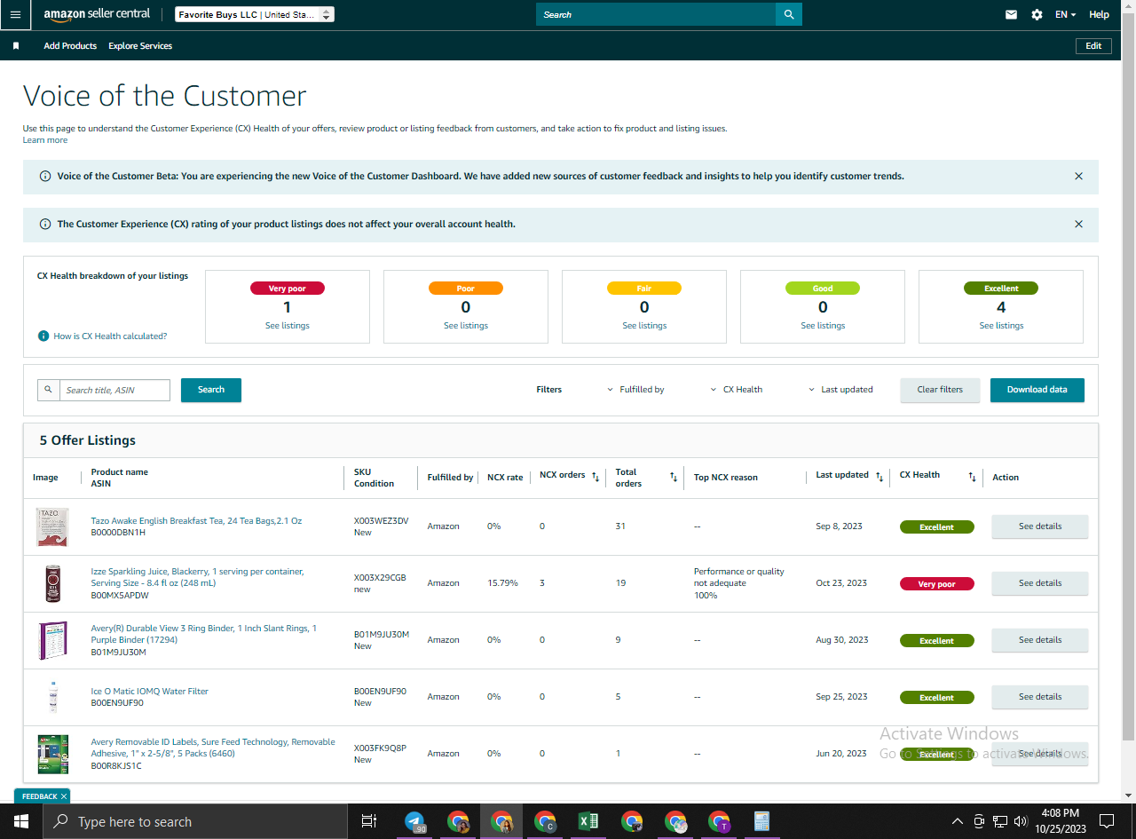
Task: Open Add Products menu item
Action: pos(70,46)
